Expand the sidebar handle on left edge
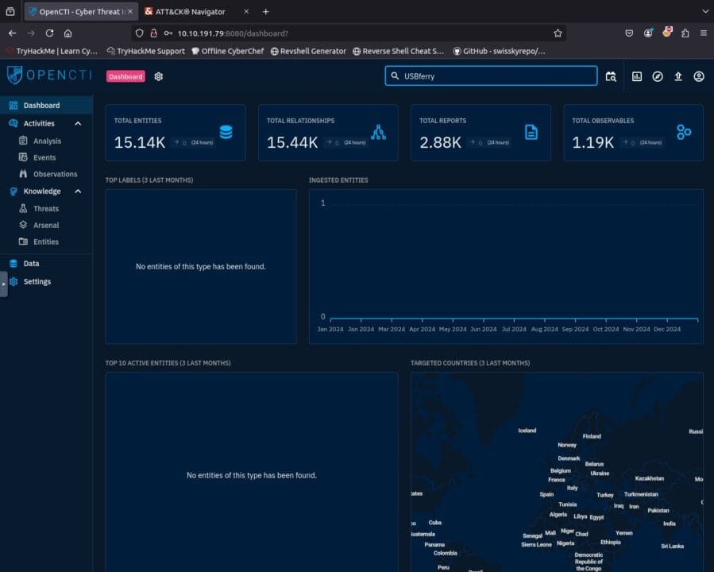The width and height of the screenshot is (714, 572). coord(4,284)
